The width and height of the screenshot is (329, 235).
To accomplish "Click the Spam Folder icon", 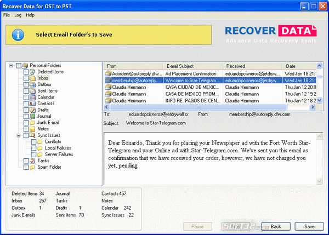I will coord(32,167).
